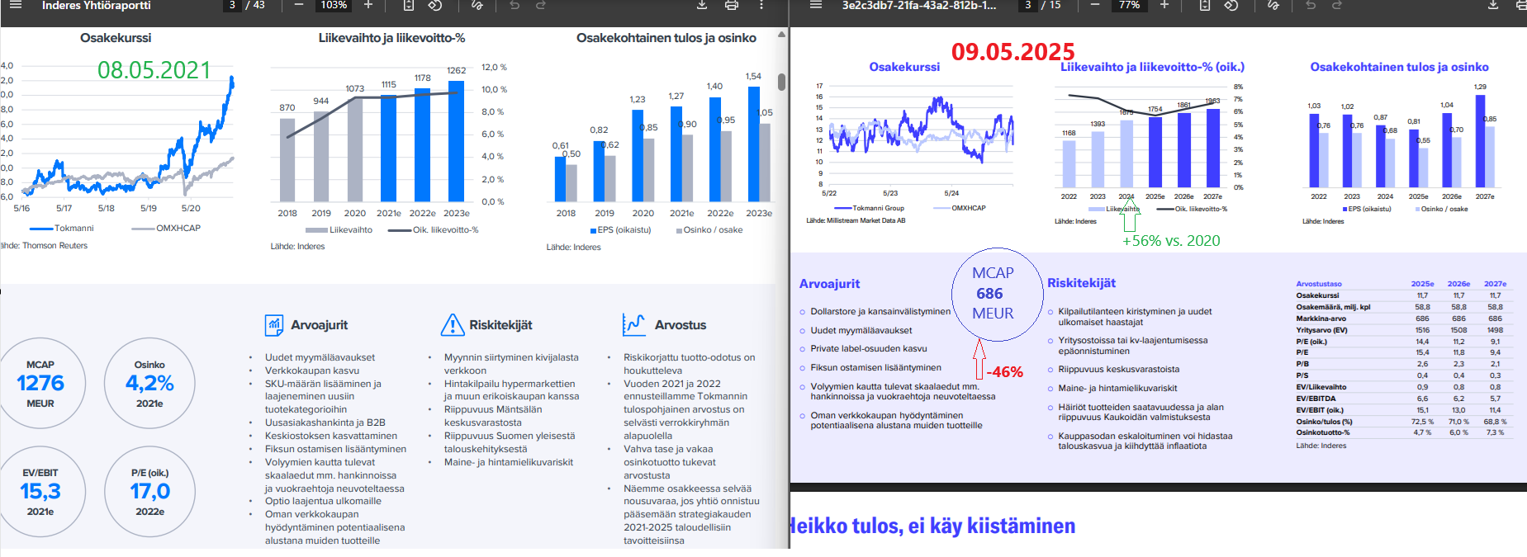The height and width of the screenshot is (557, 1527).
Task: Grab the vertical scrollbar thumb in the left viewer
Action: coord(781,82)
